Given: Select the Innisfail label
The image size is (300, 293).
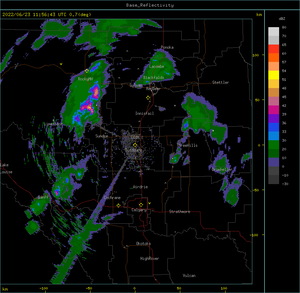Looking at the screenshot, I should [144, 113].
